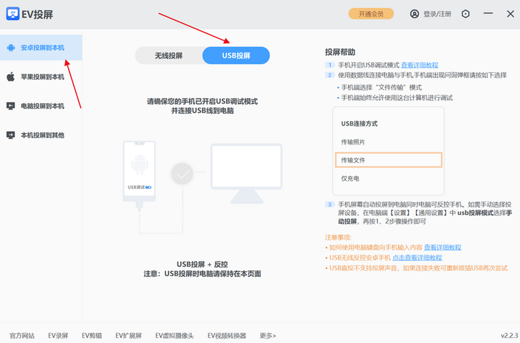Click text 请确保您的手机已开启USB调试模式

pos(202,101)
